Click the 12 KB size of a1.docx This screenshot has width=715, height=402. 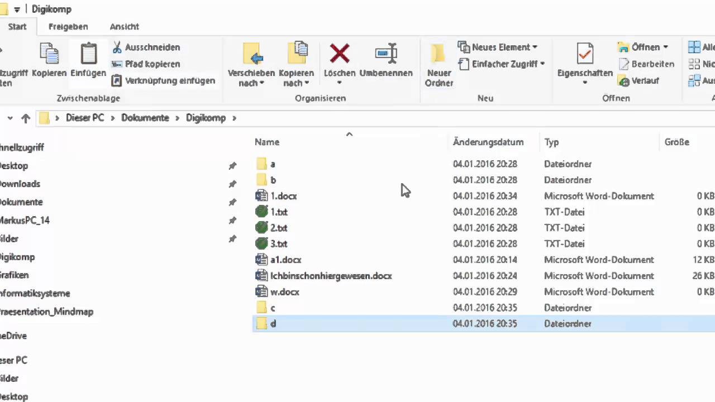(x=703, y=260)
